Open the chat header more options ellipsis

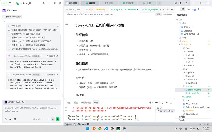49,3
